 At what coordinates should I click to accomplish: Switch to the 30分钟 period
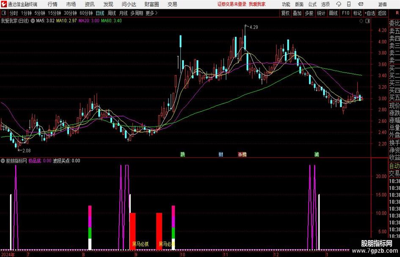70,13
